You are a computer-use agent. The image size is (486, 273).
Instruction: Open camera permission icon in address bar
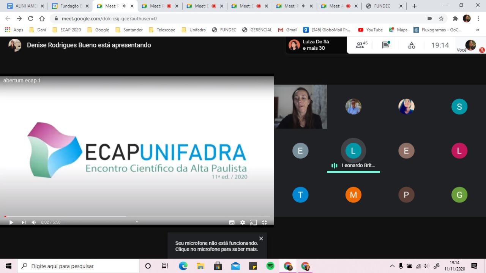430,19
